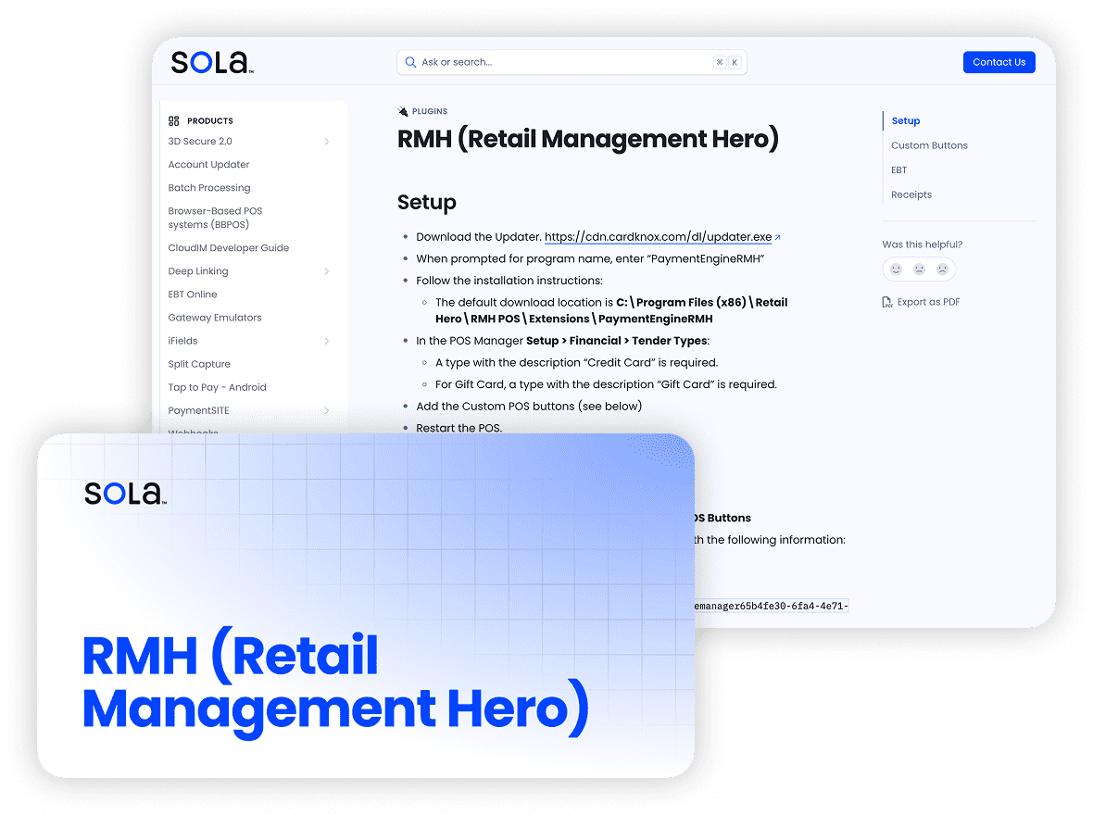The image size is (1093, 815).
Task: Click the "Follow the installation instructions:" line
Action: (509, 281)
